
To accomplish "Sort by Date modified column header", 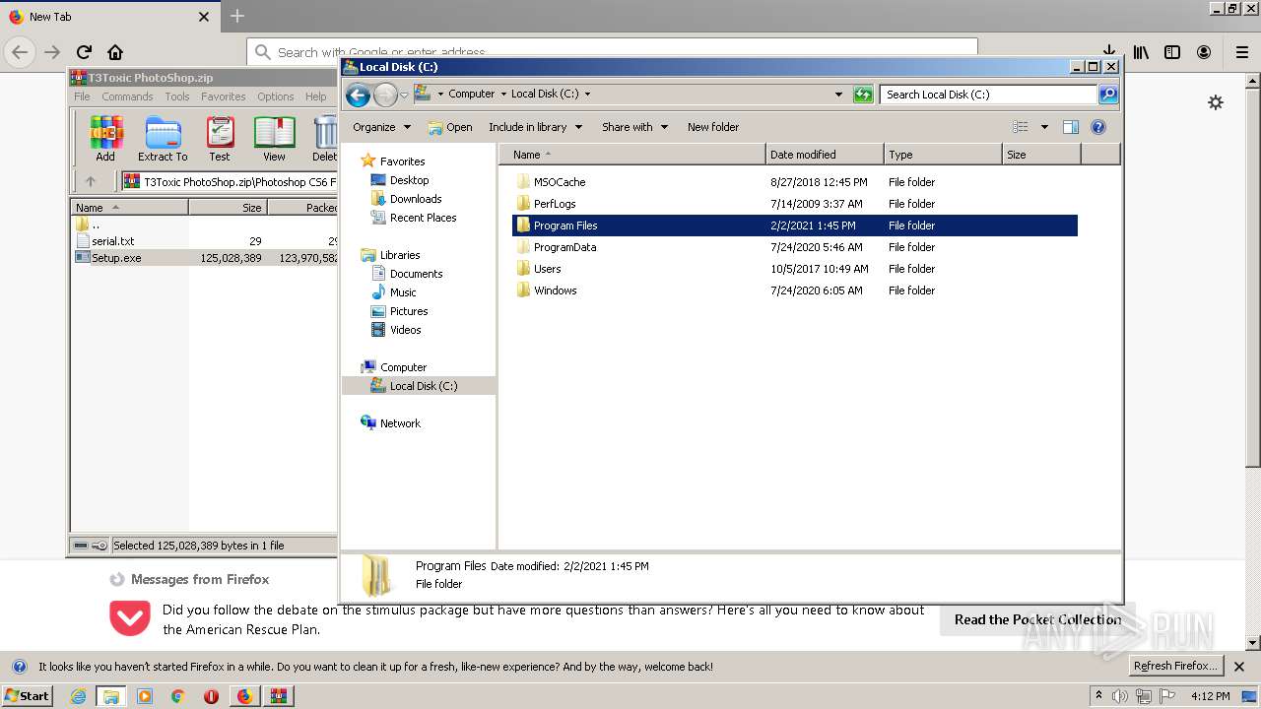I will click(825, 155).
